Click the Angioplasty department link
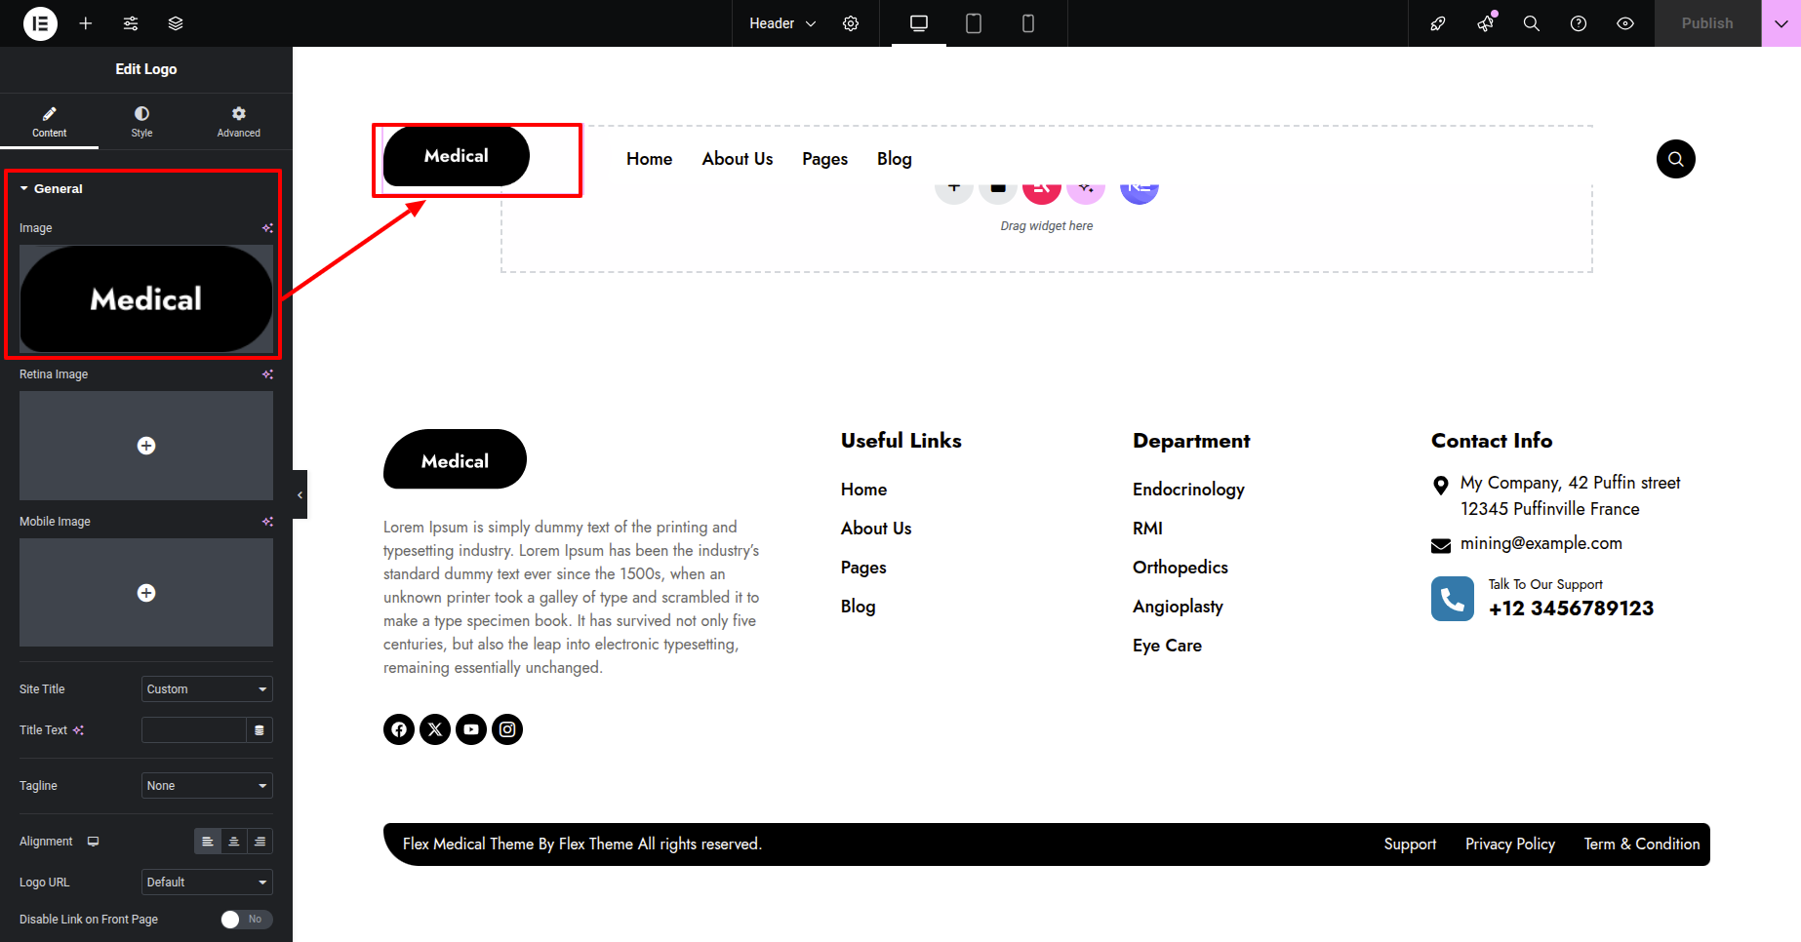Image resolution: width=1801 pixels, height=942 pixels. (x=1178, y=607)
